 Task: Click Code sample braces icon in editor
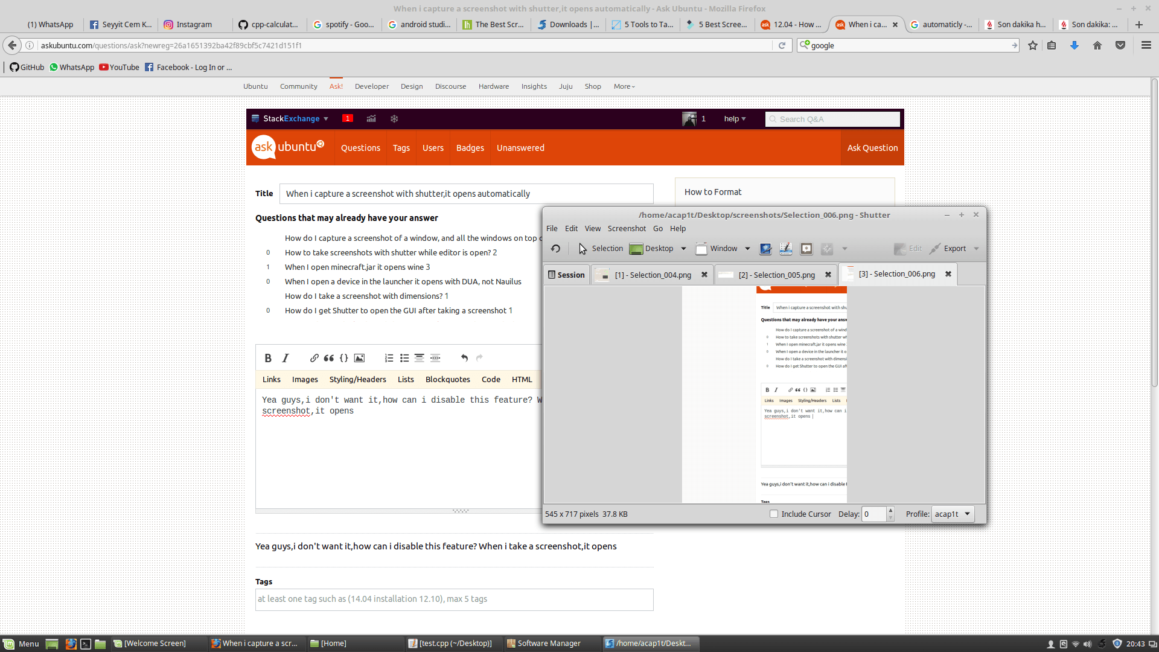pyautogui.click(x=344, y=358)
